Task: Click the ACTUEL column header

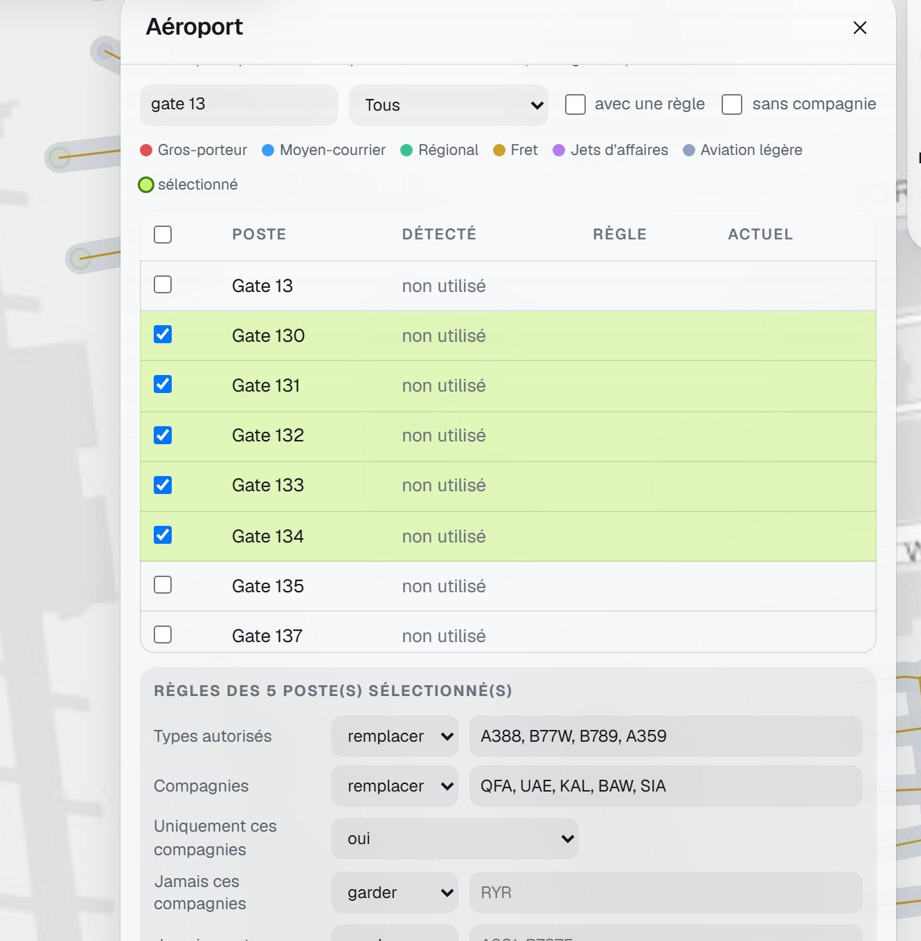Action: pyautogui.click(x=760, y=235)
